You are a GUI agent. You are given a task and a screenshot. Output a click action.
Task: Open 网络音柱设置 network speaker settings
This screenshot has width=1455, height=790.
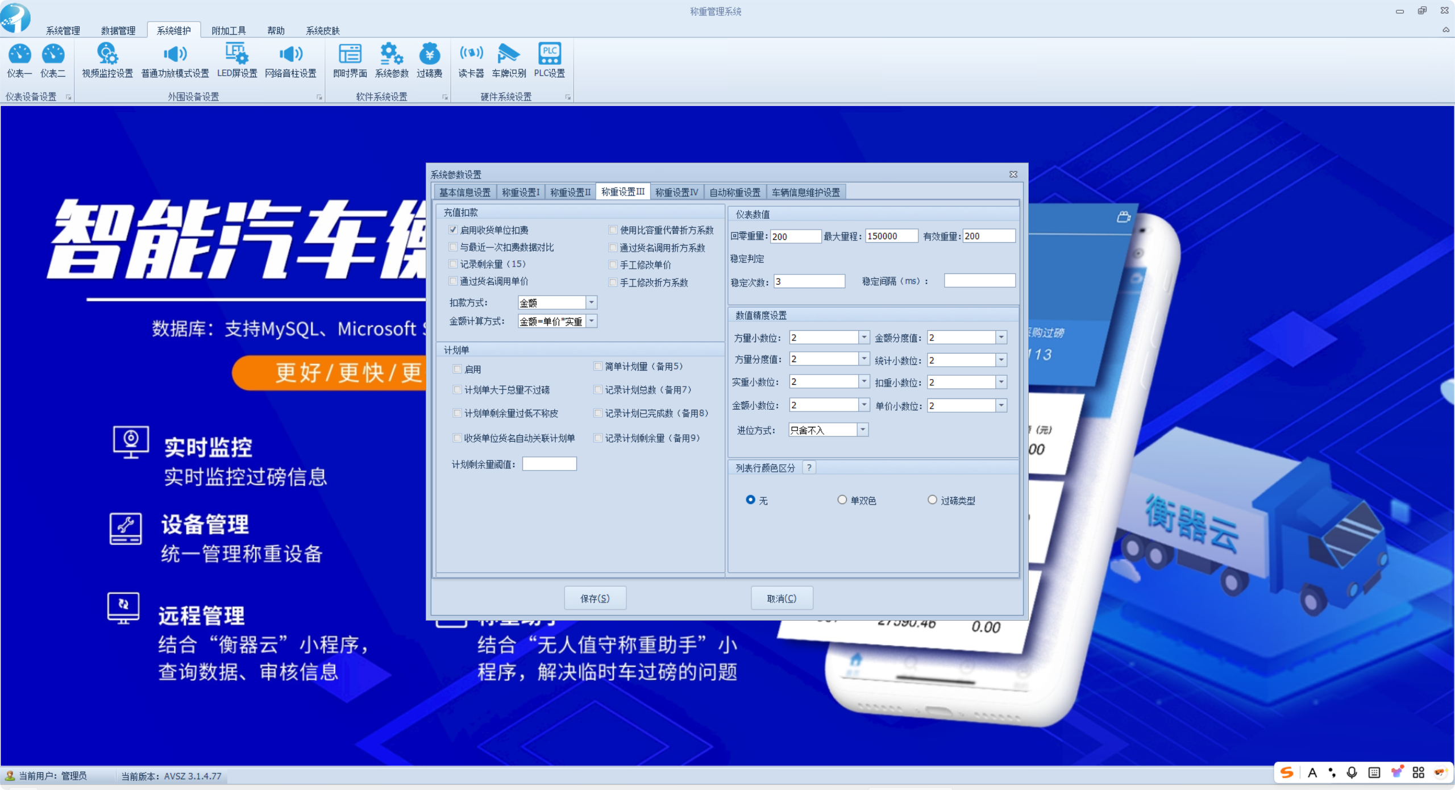pos(290,61)
